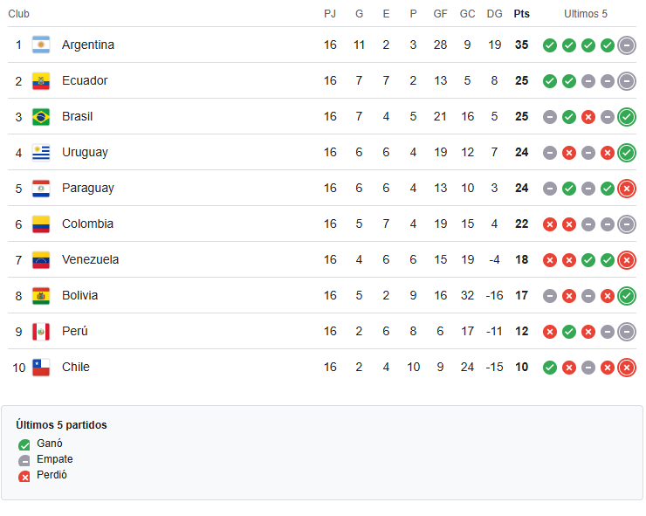
Task: Click Brasil's red loss icon in Ultimos 5
Action: (588, 117)
